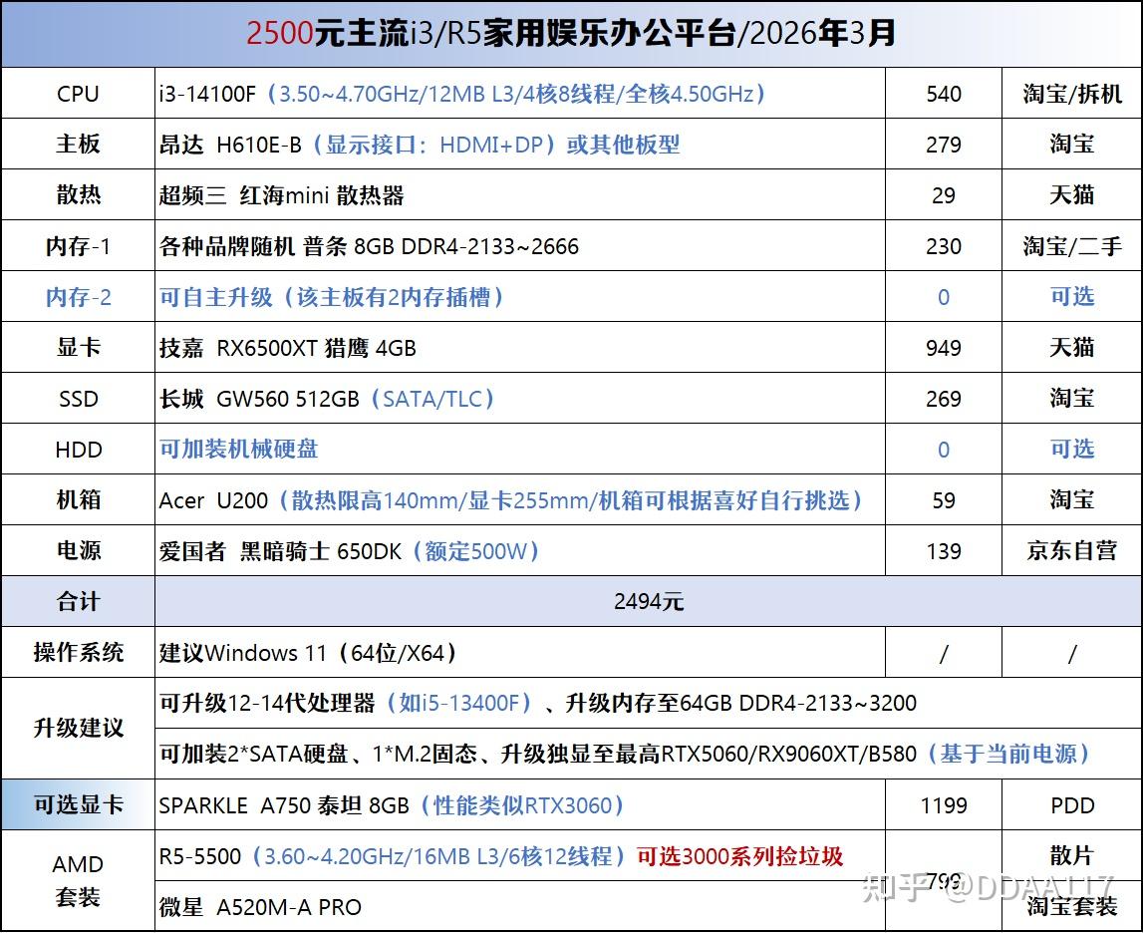Click the 淘宝/二手 source cell
This screenshot has width=1143, height=933.
(x=1071, y=246)
